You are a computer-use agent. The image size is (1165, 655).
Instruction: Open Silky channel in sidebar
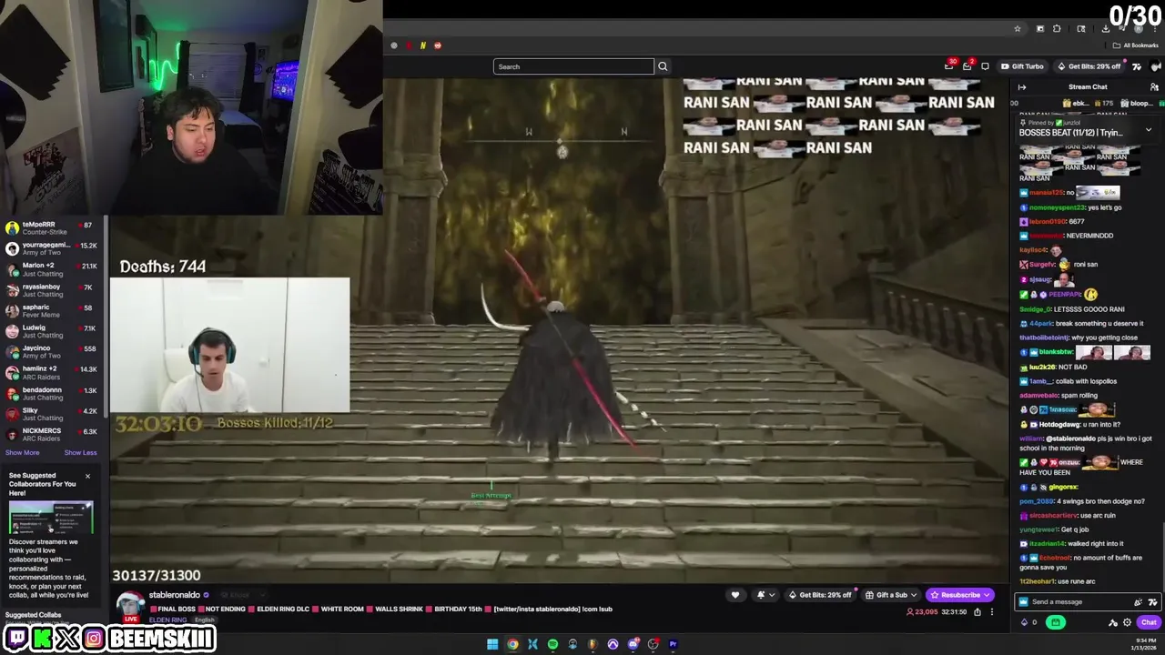(x=50, y=414)
